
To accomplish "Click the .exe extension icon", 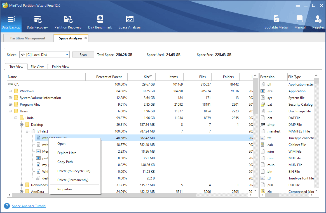I will [x=263, y=91].
